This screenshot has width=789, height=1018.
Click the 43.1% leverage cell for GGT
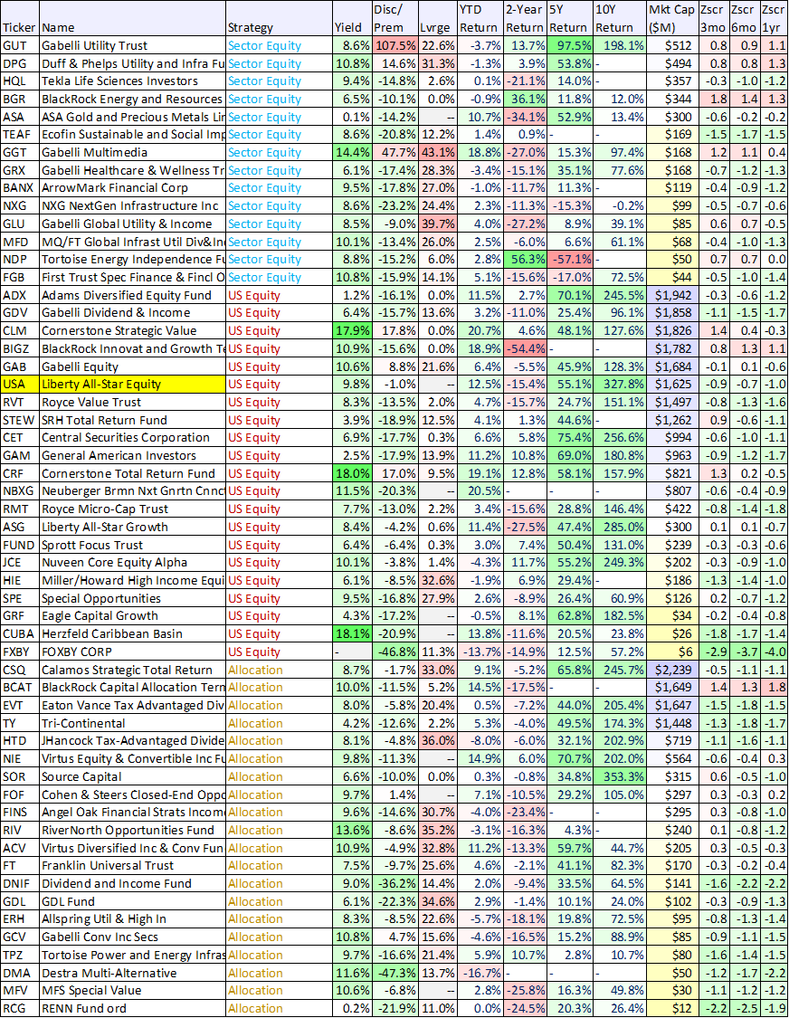[x=436, y=153]
